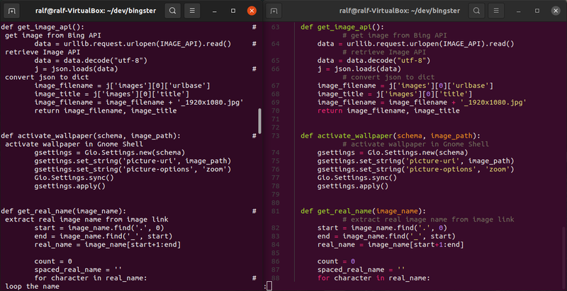Screen dimensions: 567x291
Task: Click line number 77 in right terminal
Action: pyautogui.click(x=275, y=178)
